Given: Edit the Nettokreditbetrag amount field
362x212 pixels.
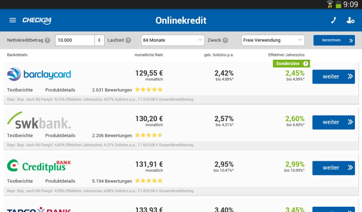Looking at the screenshot, I should pos(75,40).
